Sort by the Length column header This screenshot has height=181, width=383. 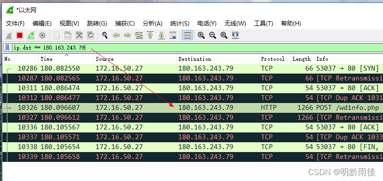(302, 59)
